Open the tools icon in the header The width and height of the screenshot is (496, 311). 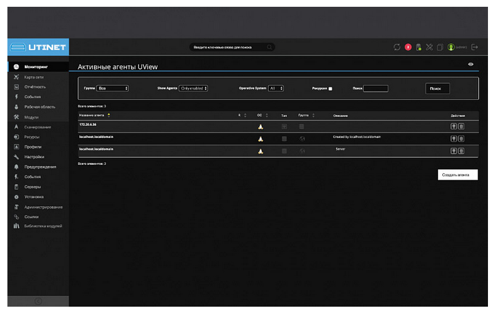[429, 47]
